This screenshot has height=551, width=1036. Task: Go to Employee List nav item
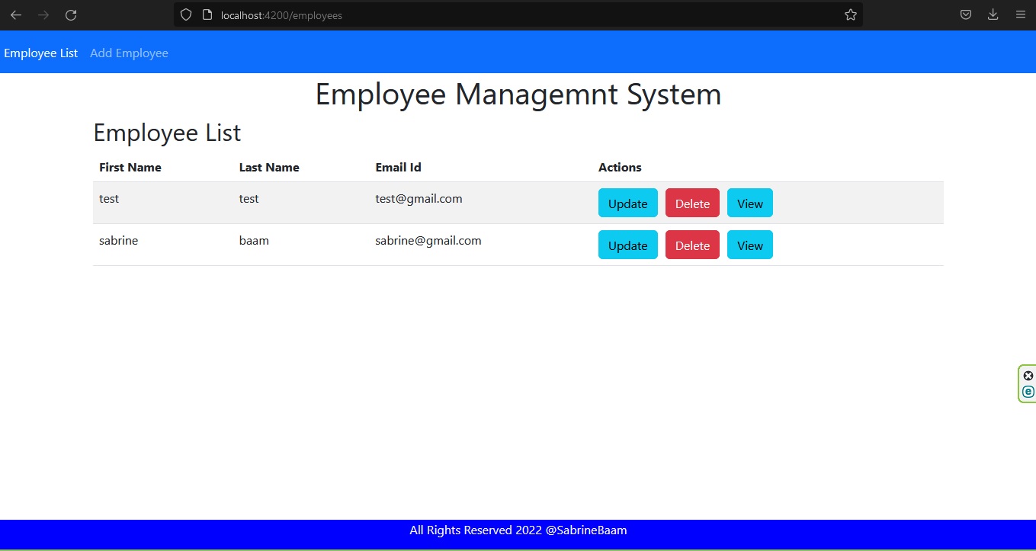[x=41, y=53]
